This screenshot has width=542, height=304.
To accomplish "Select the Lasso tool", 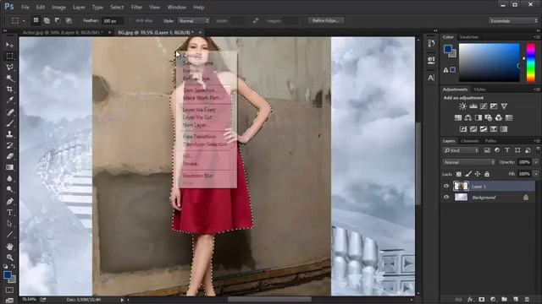I will pyautogui.click(x=9, y=67).
